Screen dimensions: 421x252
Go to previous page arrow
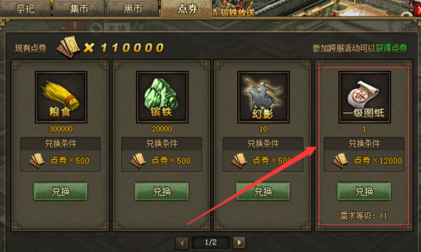click(182, 243)
